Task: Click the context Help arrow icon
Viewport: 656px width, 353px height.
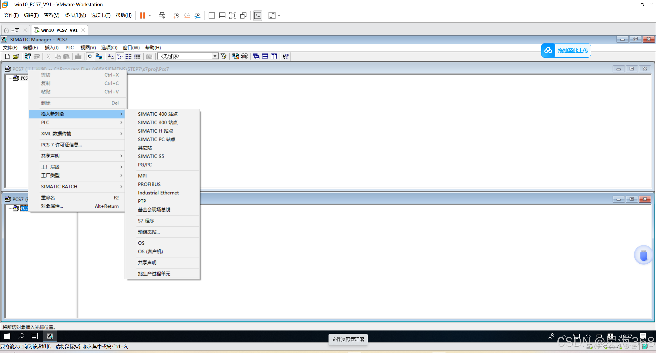Action: [285, 56]
